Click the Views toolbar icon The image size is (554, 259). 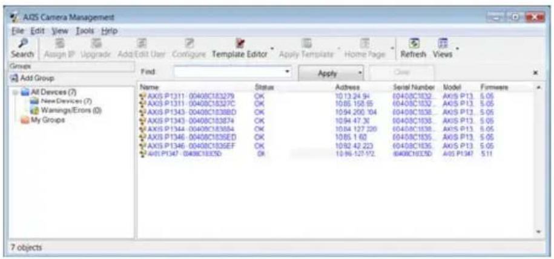click(443, 43)
